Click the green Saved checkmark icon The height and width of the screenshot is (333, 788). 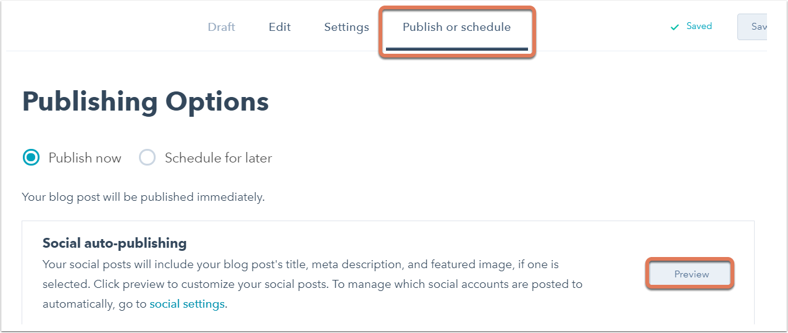pyautogui.click(x=674, y=27)
